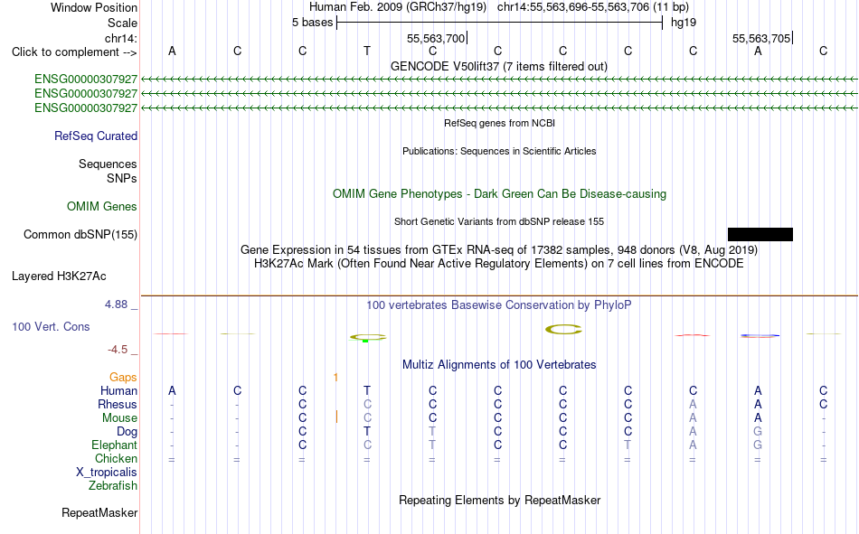Select the T base in the complement sequence row
Viewport: 859px width, 534px height.
click(x=367, y=51)
